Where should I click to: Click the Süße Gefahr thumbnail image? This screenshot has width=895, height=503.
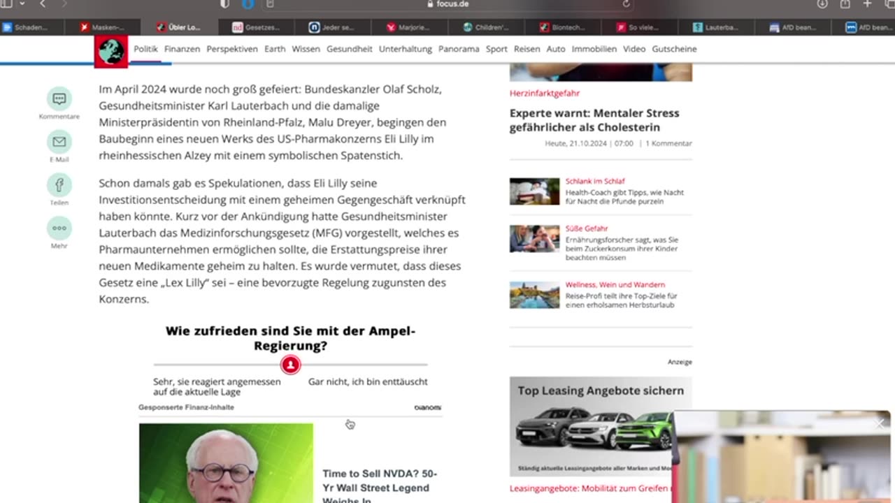534,239
